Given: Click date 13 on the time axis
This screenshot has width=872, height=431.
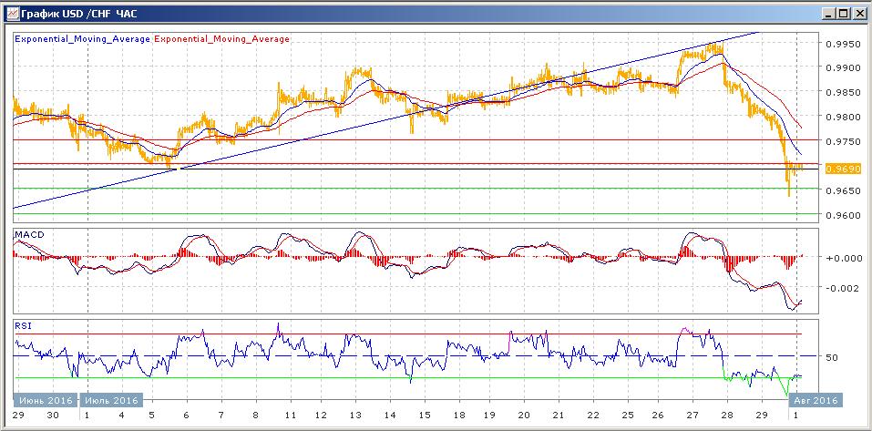Looking at the screenshot, I should [354, 416].
